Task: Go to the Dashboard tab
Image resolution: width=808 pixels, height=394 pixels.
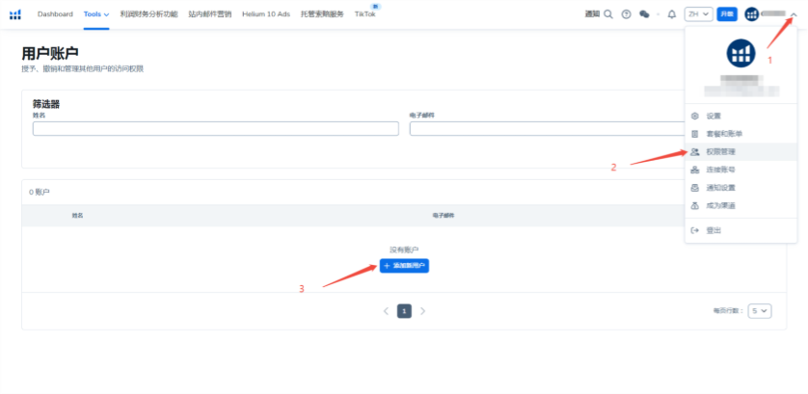Action: [x=55, y=14]
